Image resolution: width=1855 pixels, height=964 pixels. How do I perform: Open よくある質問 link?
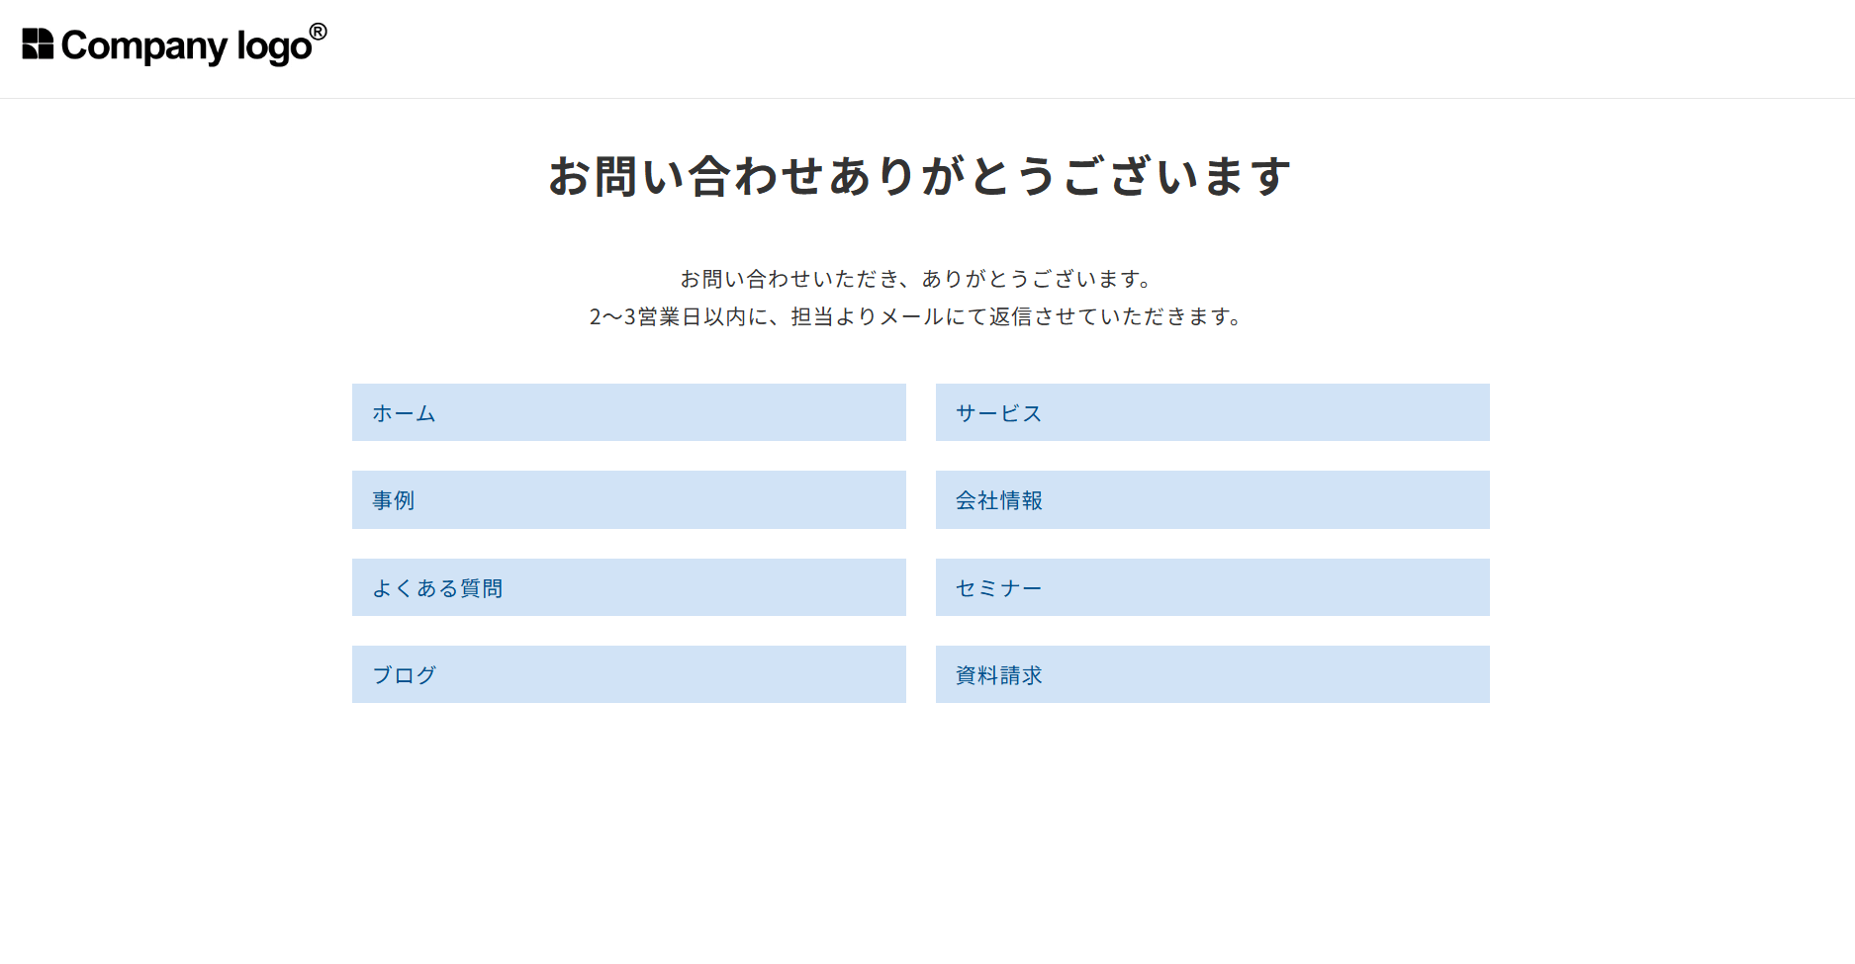point(628,588)
